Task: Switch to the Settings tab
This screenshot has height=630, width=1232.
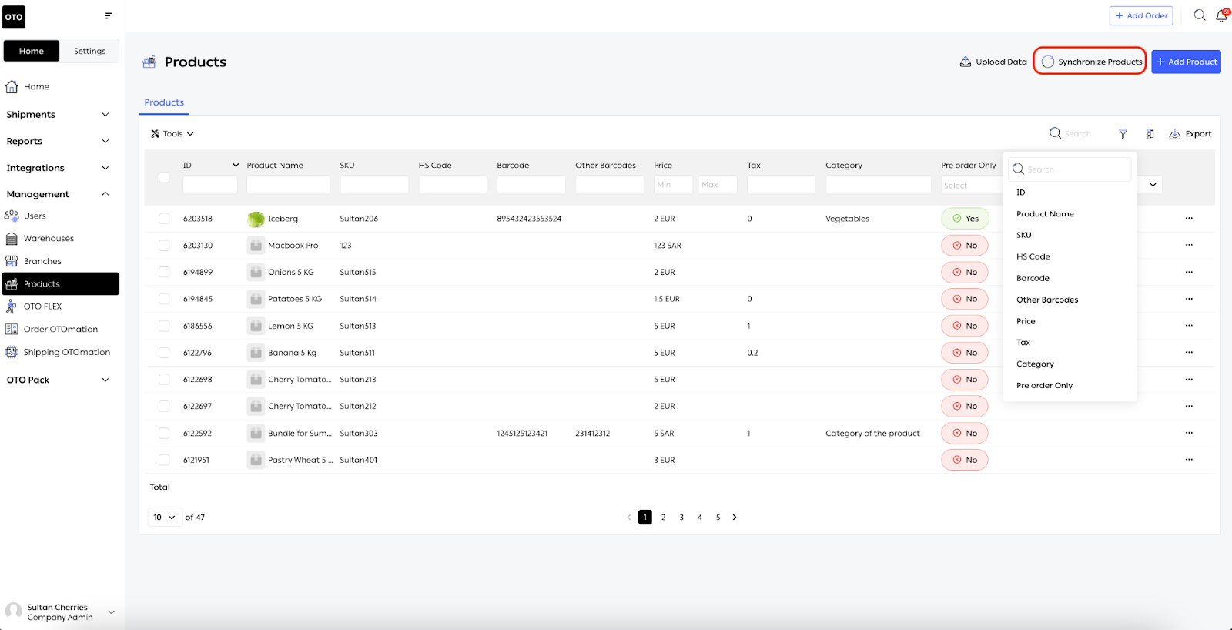Action: [x=89, y=51]
